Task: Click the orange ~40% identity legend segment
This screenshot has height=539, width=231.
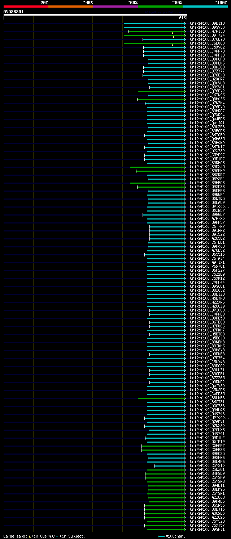Action: [x=70, y=6]
